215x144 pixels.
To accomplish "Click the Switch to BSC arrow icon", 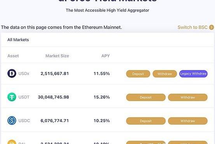I will coord(212,27).
